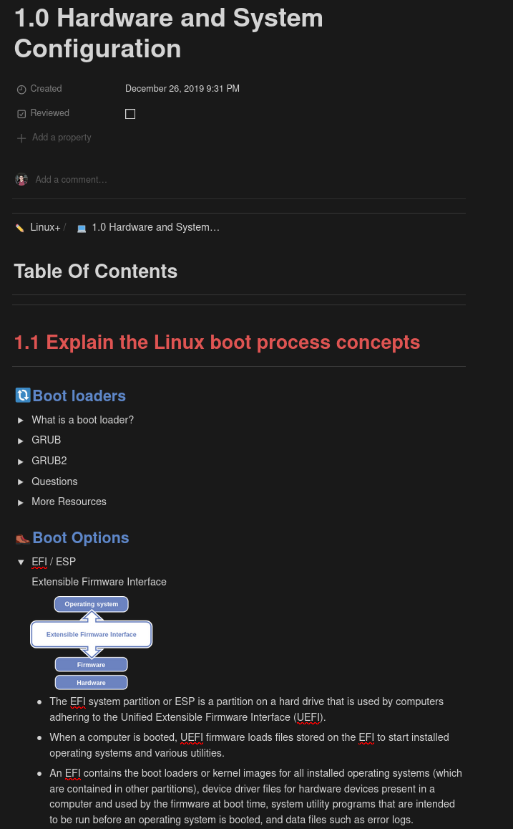Open the Linux+ breadcrumb link
Viewport: 513px width, 829px height.
coord(45,227)
